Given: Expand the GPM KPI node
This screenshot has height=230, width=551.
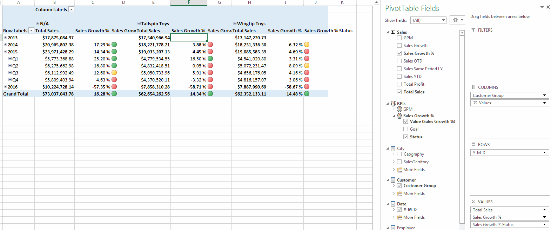Looking at the screenshot, I should tap(394, 109).
